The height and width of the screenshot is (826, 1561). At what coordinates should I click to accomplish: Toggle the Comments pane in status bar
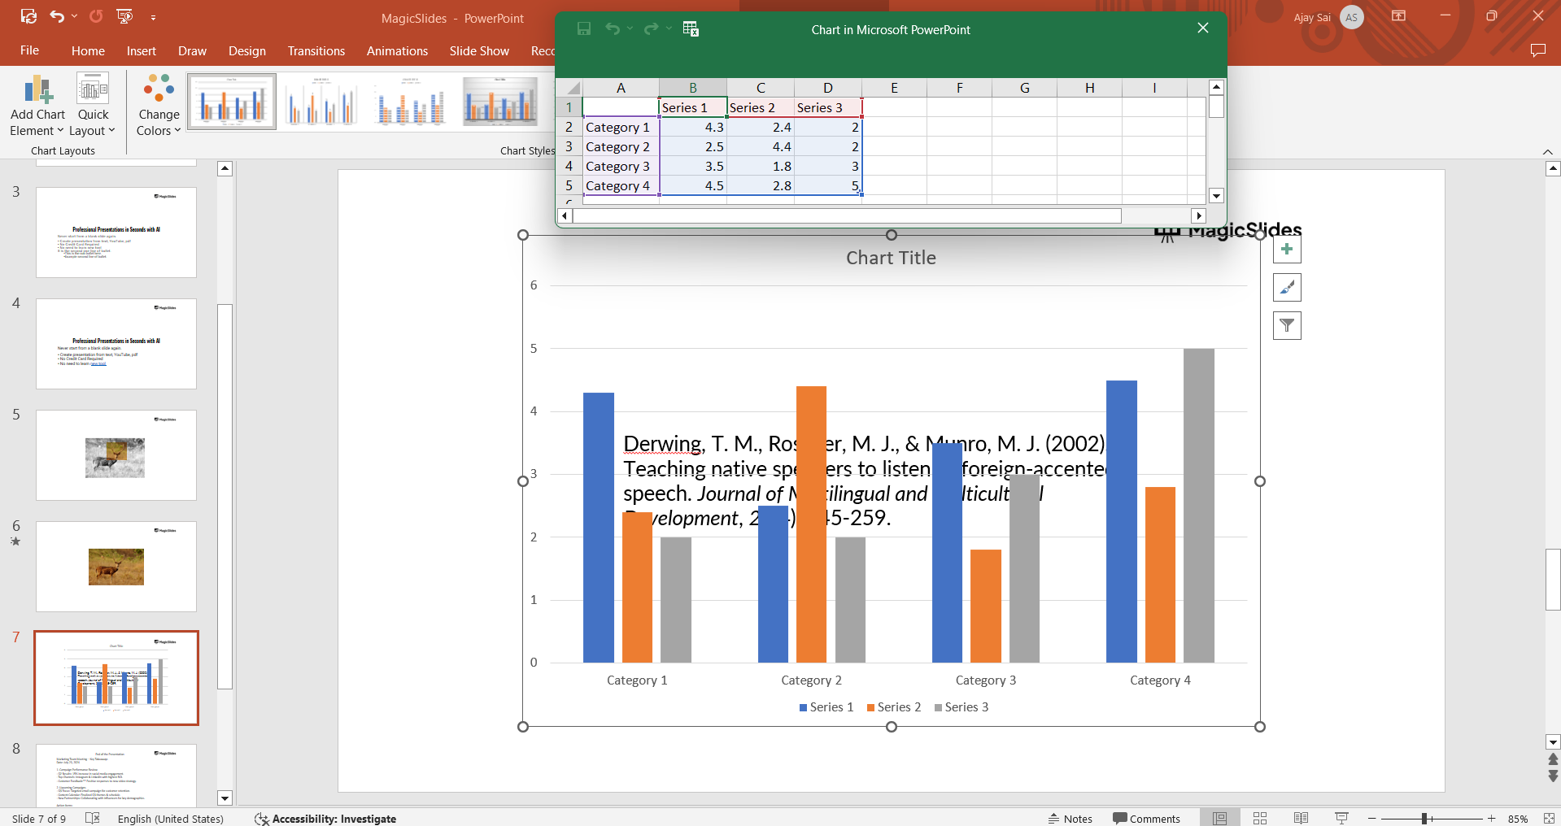click(x=1146, y=818)
